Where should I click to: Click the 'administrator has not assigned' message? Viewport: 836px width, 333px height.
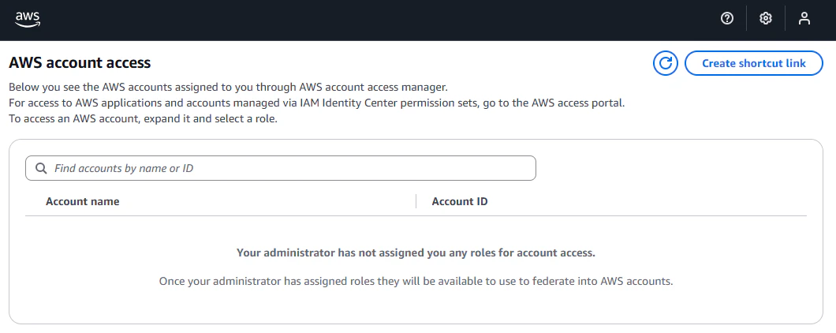click(416, 253)
